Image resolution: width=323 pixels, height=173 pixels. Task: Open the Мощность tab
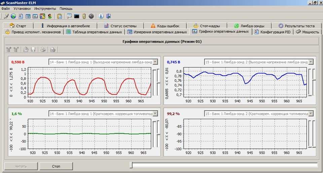coord(307,32)
